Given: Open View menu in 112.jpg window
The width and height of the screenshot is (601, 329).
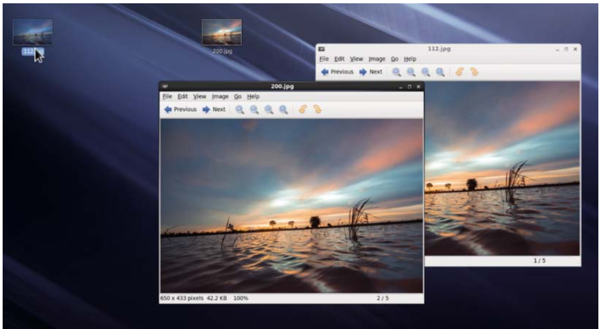Looking at the screenshot, I should [x=357, y=59].
